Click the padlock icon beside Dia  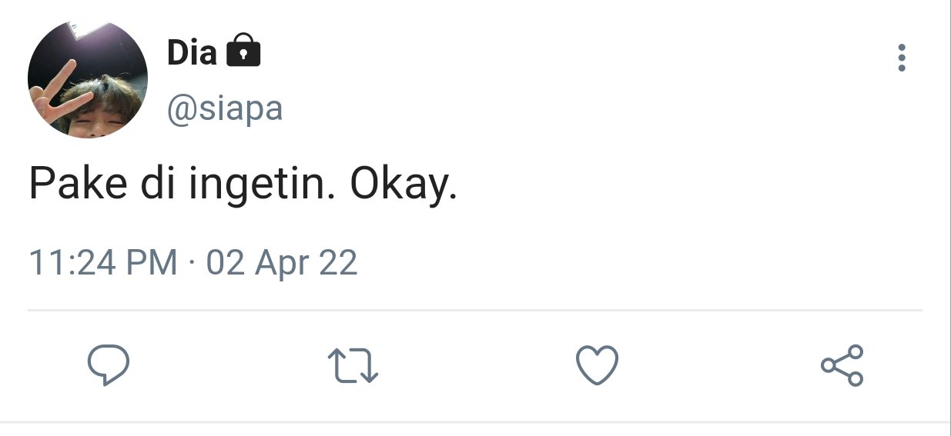point(243,52)
